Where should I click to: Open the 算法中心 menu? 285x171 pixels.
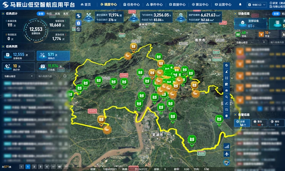pyautogui.click(x=200, y=4)
